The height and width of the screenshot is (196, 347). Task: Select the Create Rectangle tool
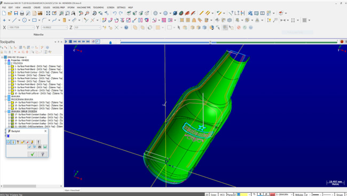pos(34,20)
